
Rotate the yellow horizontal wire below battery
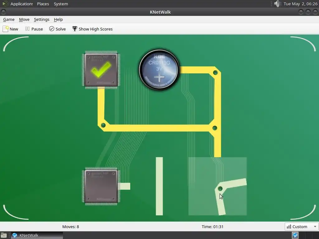click(159, 128)
